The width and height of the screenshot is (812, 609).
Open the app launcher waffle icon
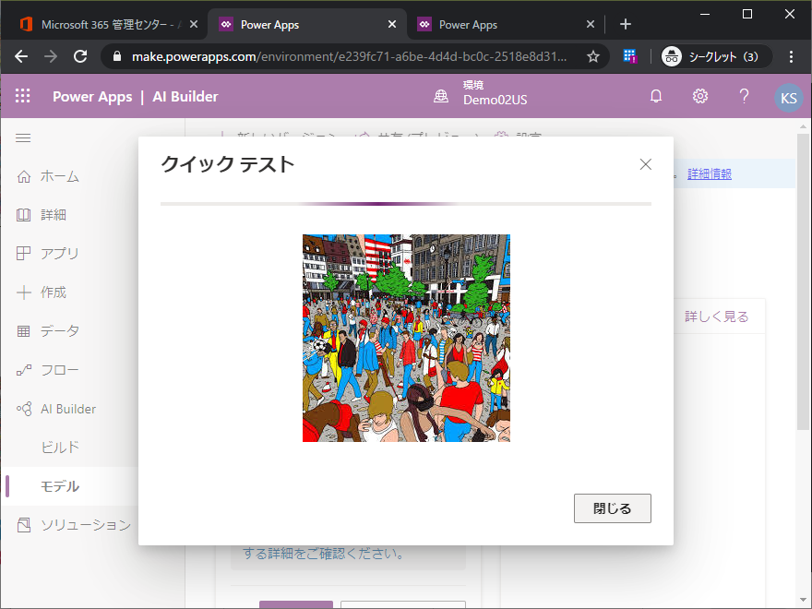point(23,96)
